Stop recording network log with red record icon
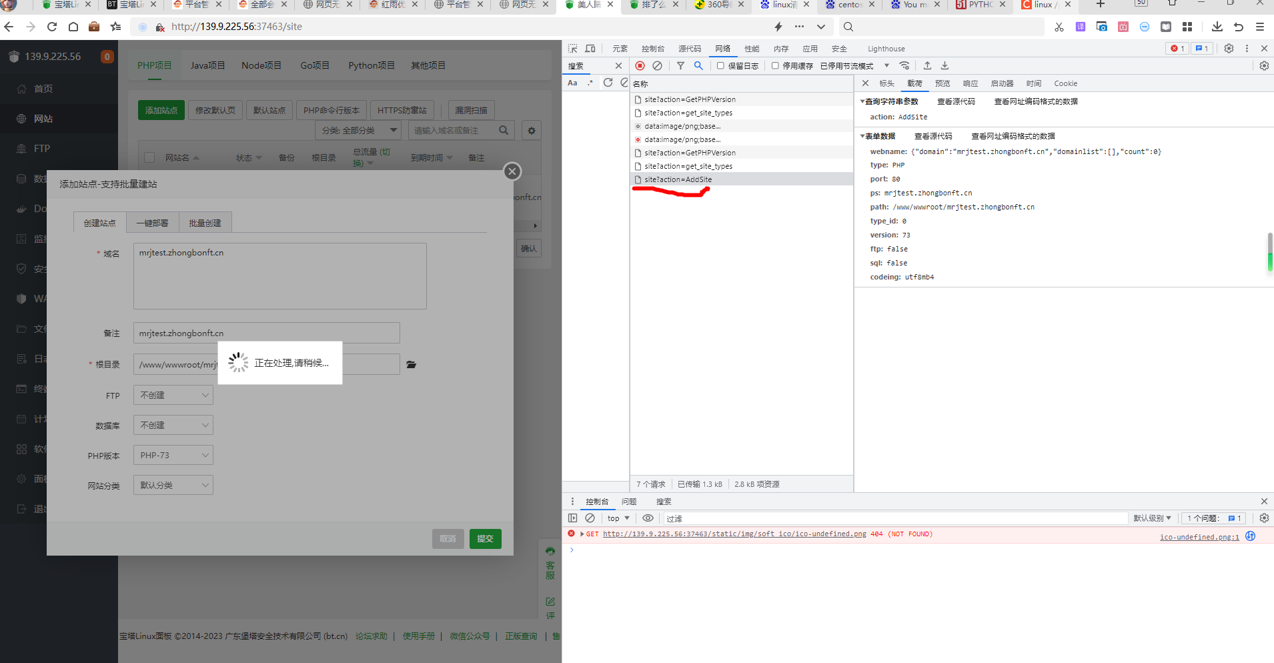The image size is (1274, 663). (640, 65)
